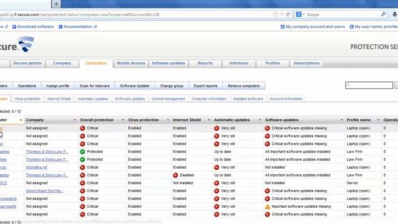
Task: Open the Company column filter dropdown
Action: [75, 120]
